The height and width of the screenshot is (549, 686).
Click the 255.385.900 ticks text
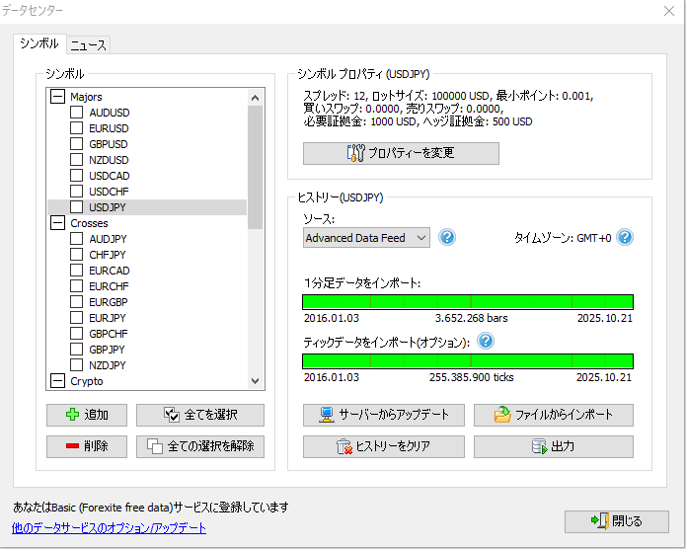471,377
